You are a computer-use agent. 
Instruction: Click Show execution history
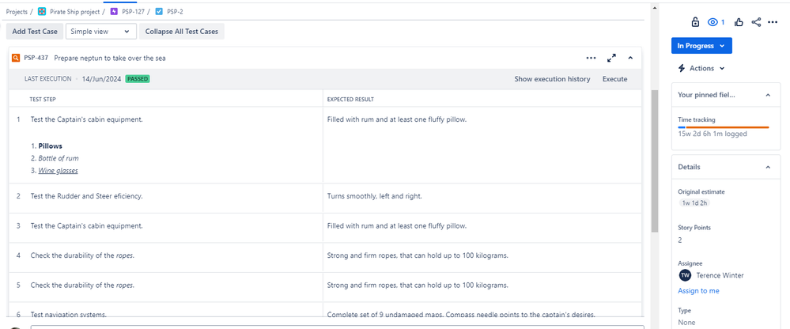click(552, 79)
